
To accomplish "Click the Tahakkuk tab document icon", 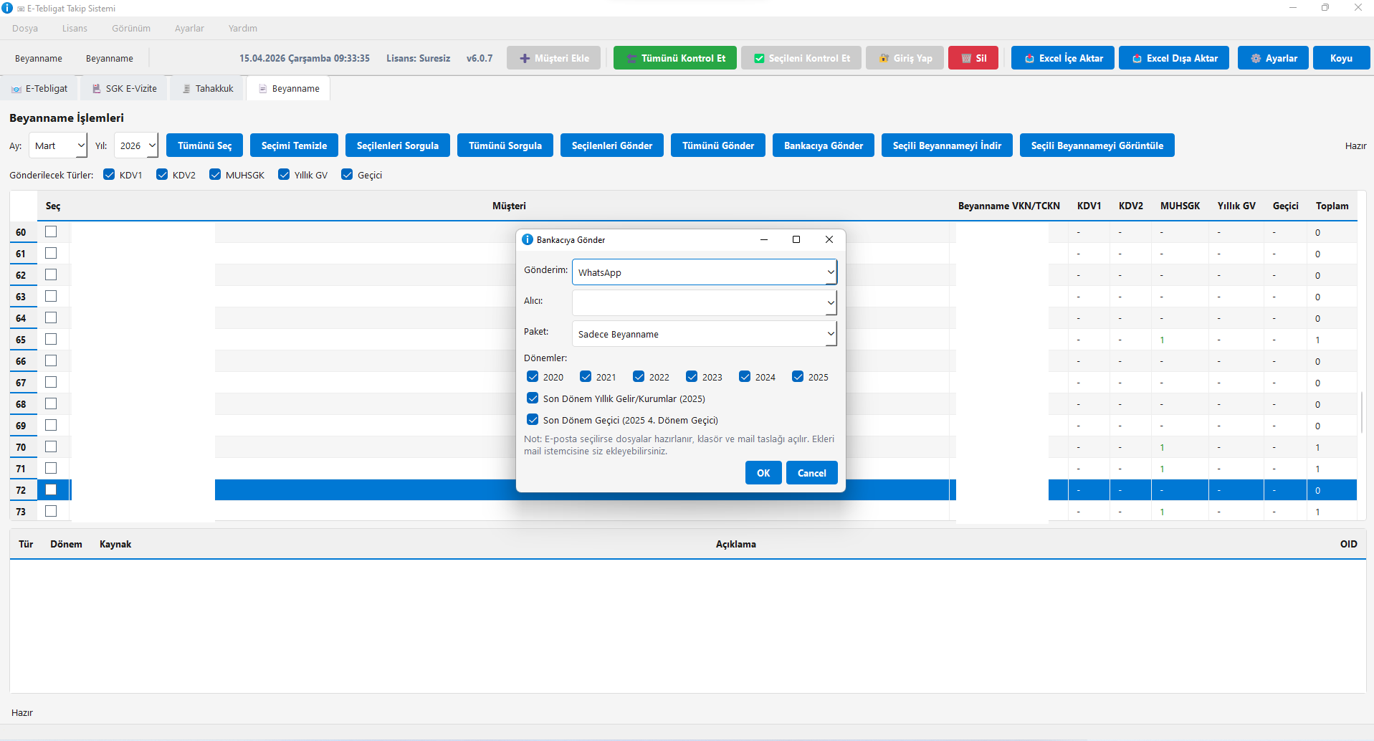I will 186,89.
